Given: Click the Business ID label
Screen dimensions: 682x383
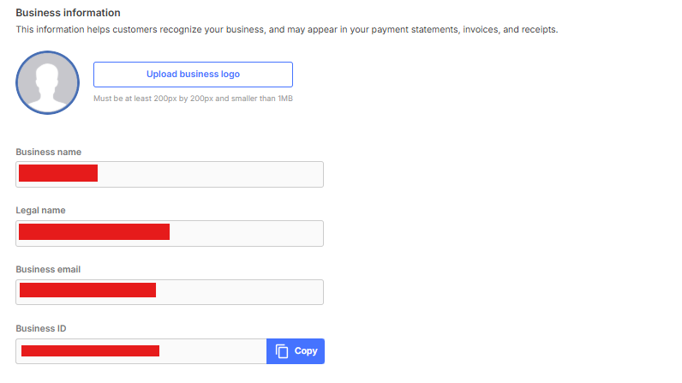Looking at the screenshot, I should [x=40, y=328].
